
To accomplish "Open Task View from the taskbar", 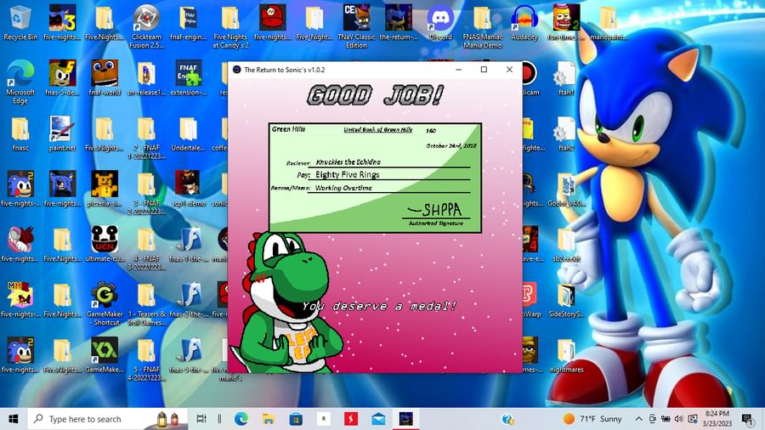I will [x=201, y=419].
